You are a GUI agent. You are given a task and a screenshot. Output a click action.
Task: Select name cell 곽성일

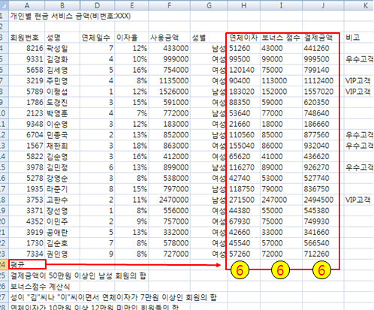pyautogui.click(x=62, y=48)
